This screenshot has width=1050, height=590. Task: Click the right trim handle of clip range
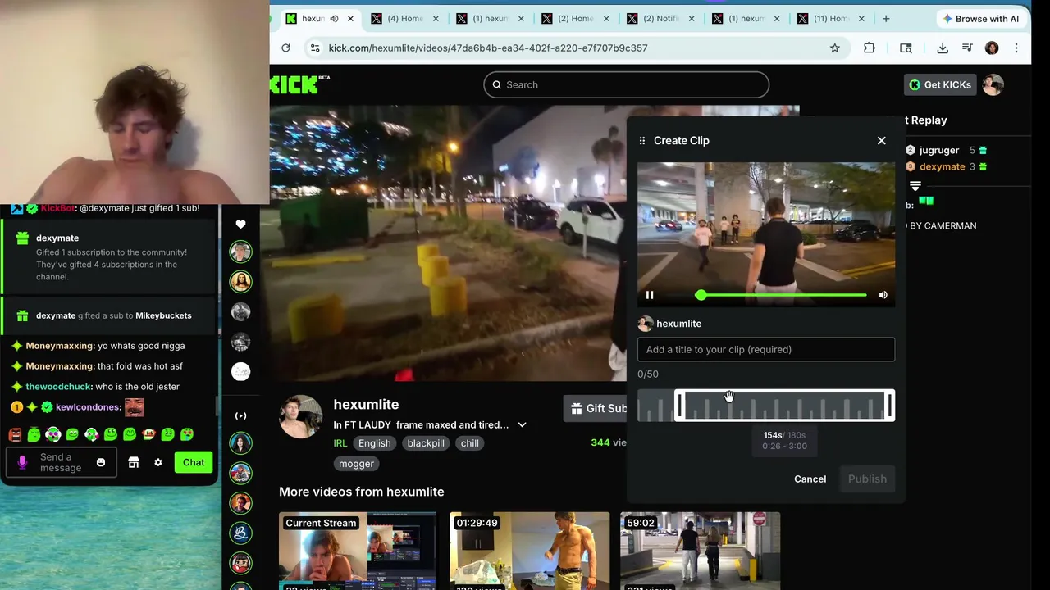point(890,406)
